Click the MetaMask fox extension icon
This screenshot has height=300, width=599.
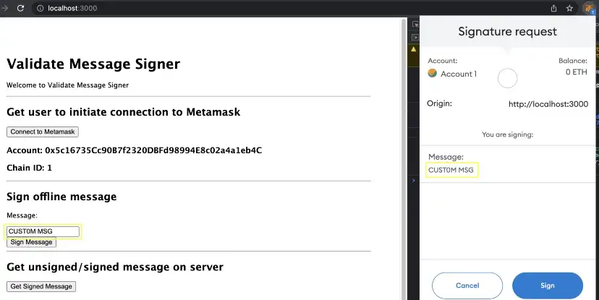tap(589, 9)
